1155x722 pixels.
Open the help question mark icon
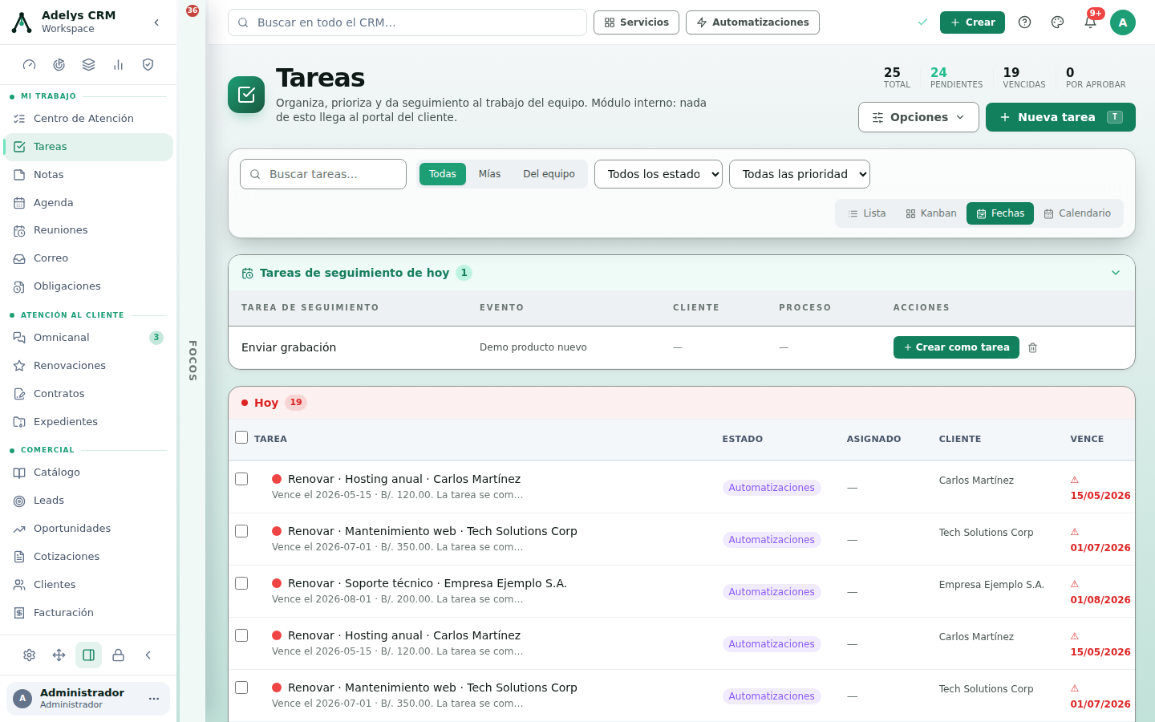[x=1024, y=22]
